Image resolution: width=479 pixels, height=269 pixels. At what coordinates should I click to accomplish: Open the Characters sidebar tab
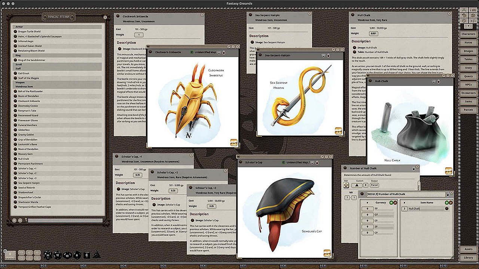(468, 34)
